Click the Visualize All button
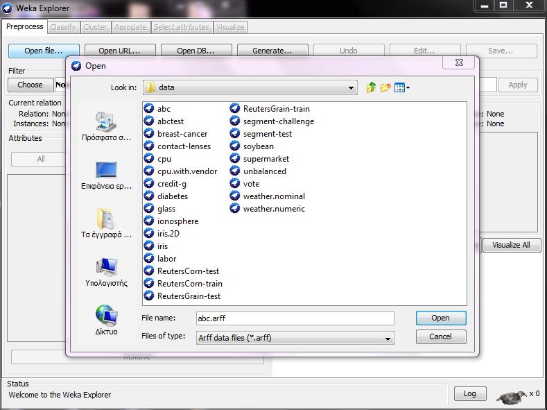This screenshot has width=547, height=410. [512, 246]
